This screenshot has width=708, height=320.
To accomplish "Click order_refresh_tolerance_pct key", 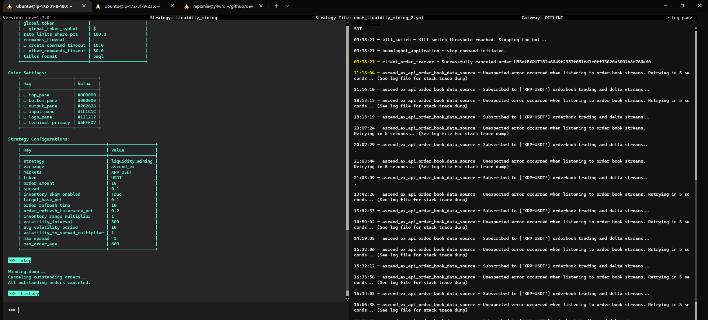I will click(58, 211).
